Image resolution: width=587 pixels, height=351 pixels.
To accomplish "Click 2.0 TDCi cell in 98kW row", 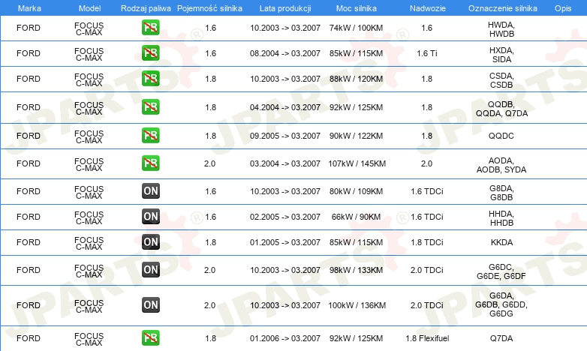I will pyautogui.click(x=427, y=270).
